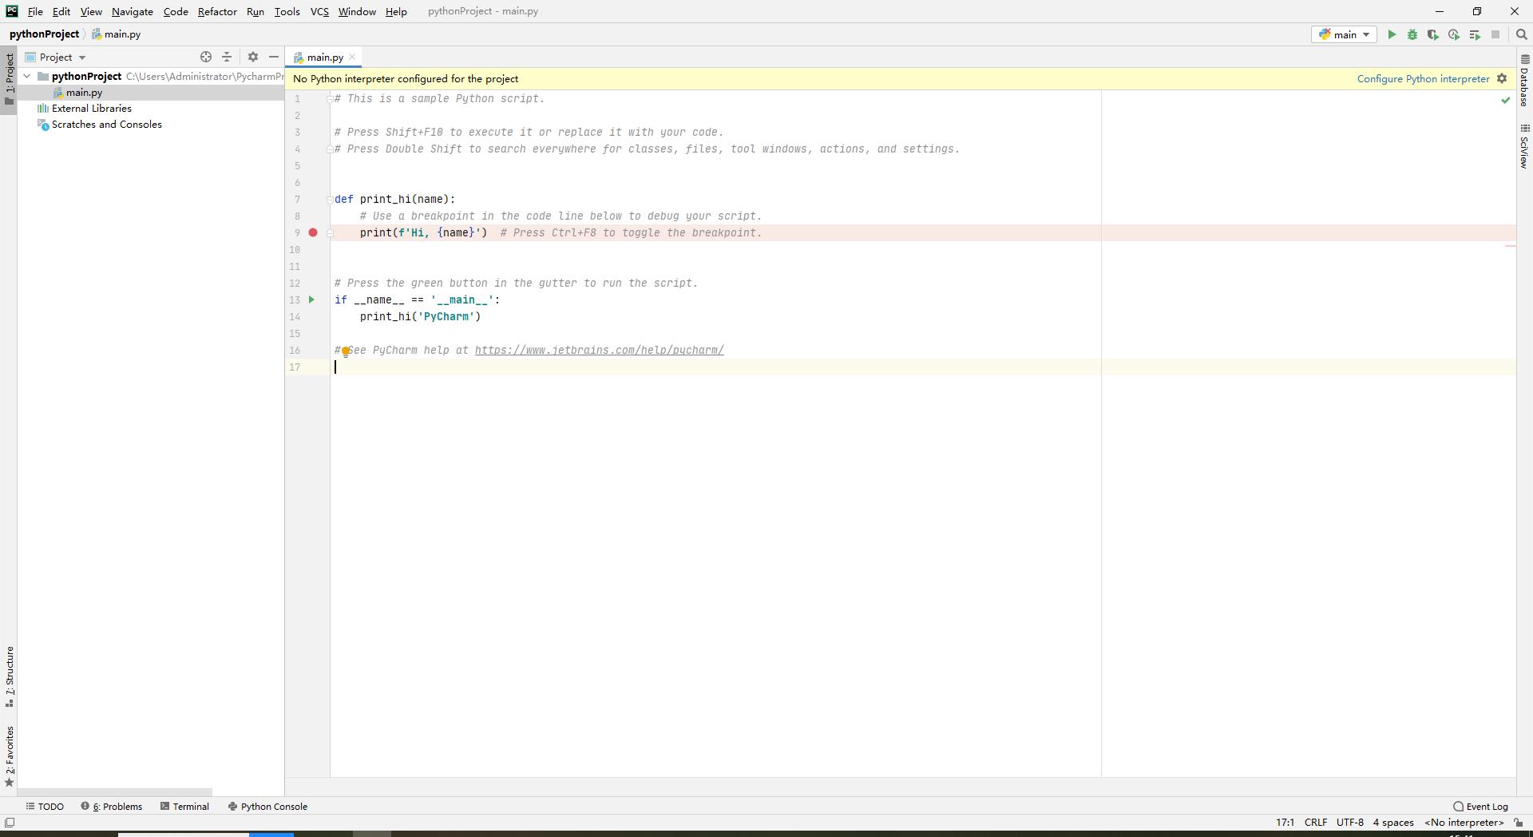Screen dimensions: 1533x837
Task: Open the Refactor menu
Action: (217, 11)
